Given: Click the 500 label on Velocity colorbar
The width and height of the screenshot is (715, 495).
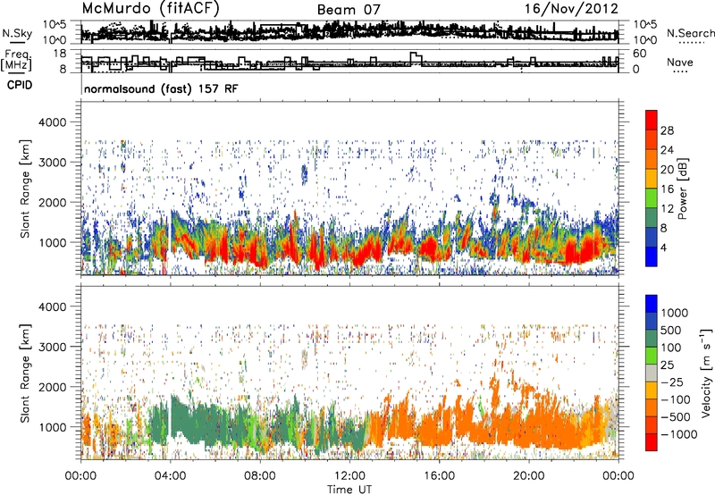Looking at the screenshot, I should [x=671, y=330].
